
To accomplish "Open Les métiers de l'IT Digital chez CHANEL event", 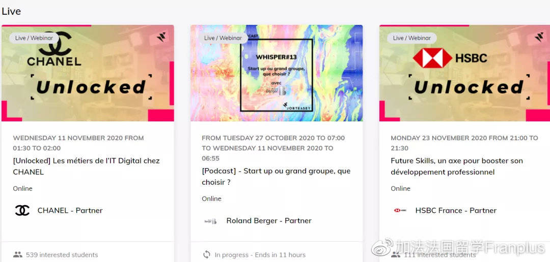I will tap(86, 167).
